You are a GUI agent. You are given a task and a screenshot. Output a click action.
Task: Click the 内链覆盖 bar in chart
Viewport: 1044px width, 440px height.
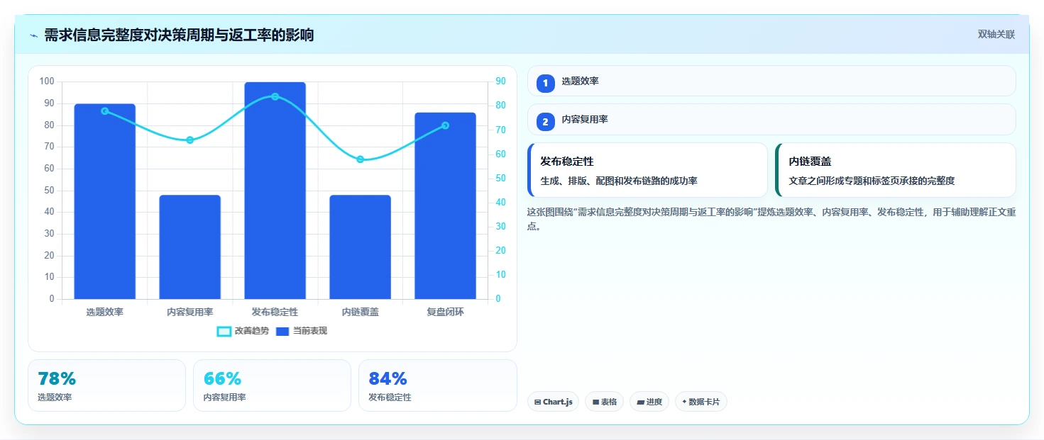pyautogui.click(x=361, y=247)
